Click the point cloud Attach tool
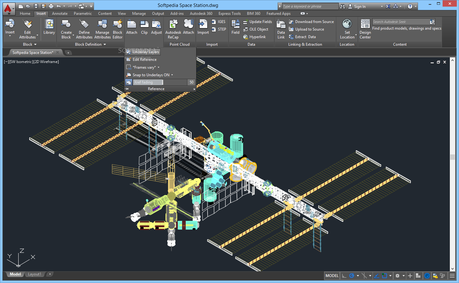This screenshot has height=283, width=459. click(188, 26)
